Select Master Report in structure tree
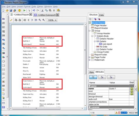This screenshot has width=139, height=116. [x=98, y=23]
